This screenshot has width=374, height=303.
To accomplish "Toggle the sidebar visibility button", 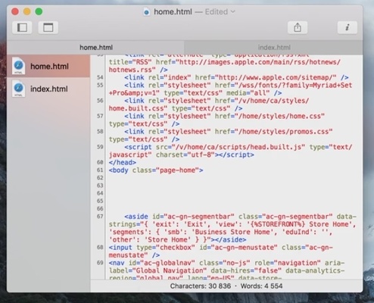I will pos(22,27).
